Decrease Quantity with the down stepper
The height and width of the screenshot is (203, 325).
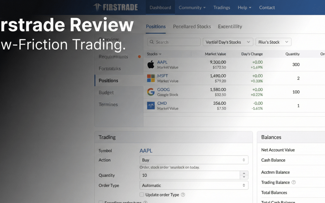pyautogui.click(x=244, y=177)
